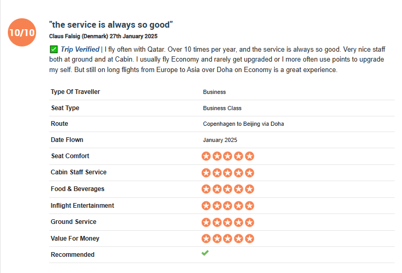Click the first Seat Comfort star

tap(206, 156)
